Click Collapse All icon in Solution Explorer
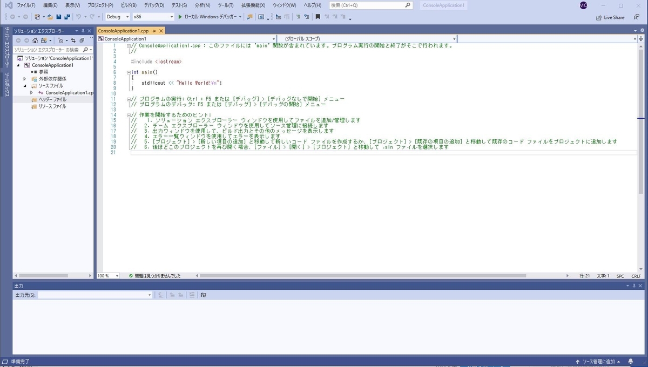This screenshot has width=648, height=367. (82, 40)
